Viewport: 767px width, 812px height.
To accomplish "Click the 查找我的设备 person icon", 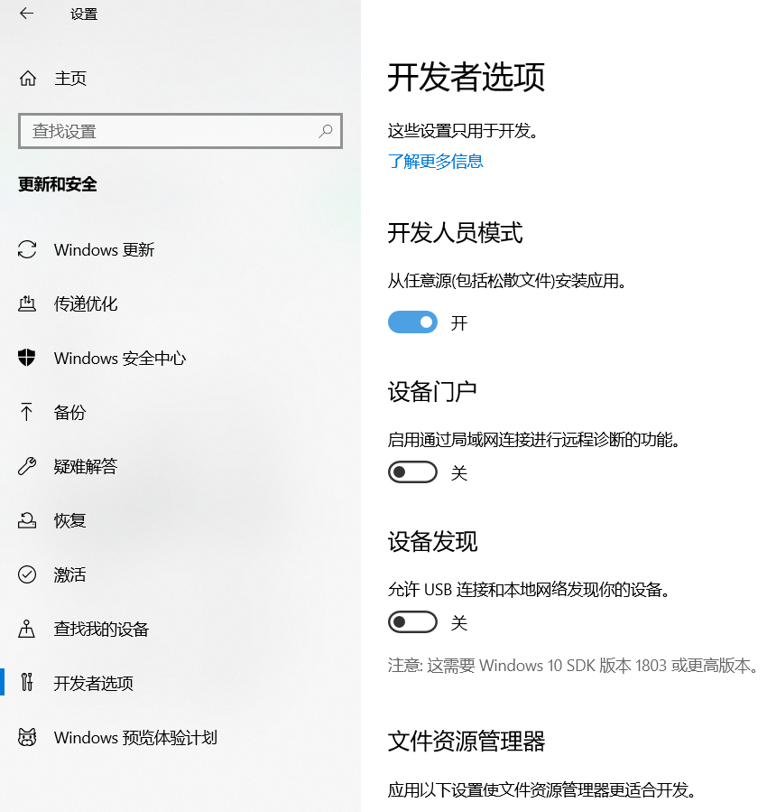I will pos(27,629).
